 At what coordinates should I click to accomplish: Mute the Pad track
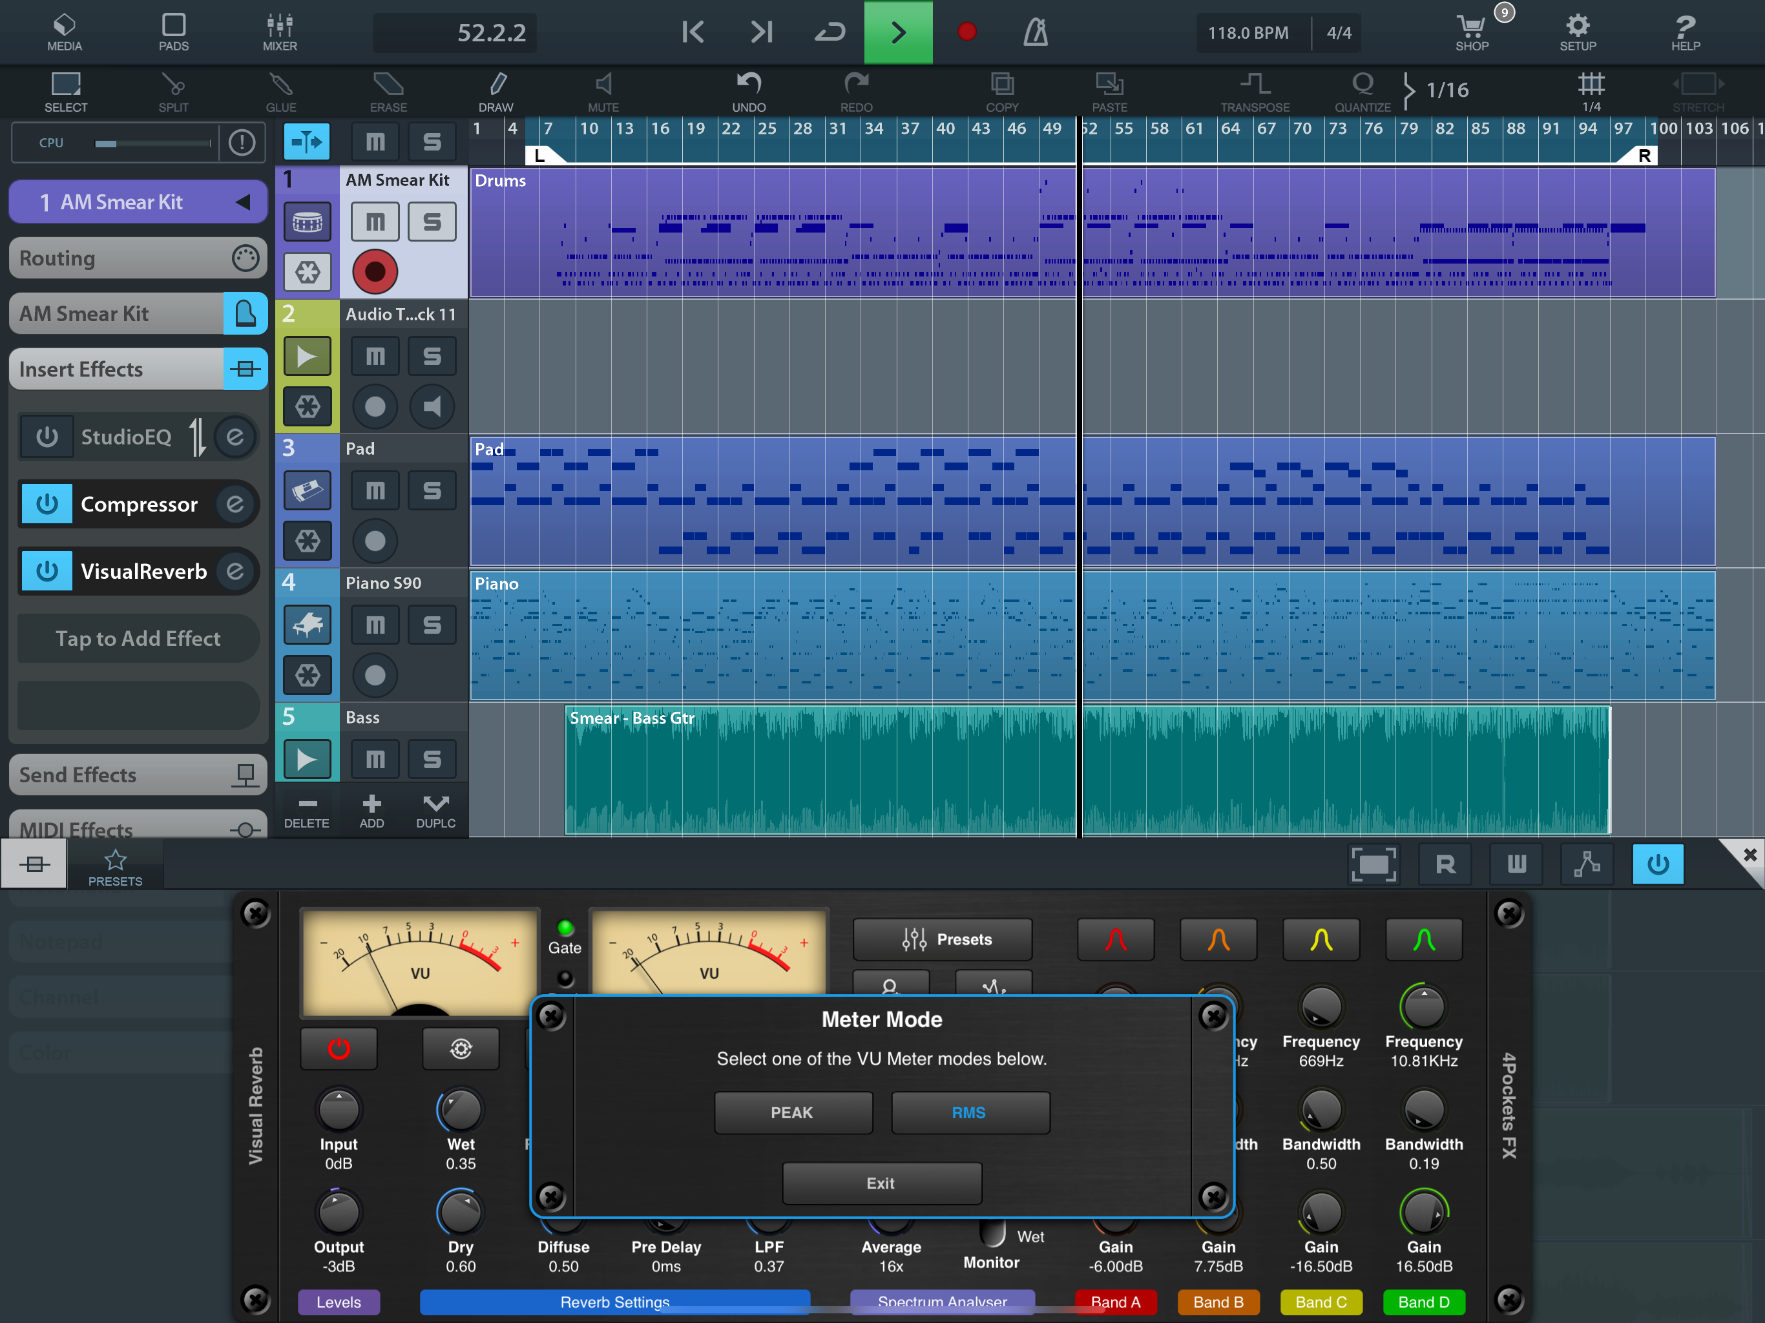click(375, 491)
